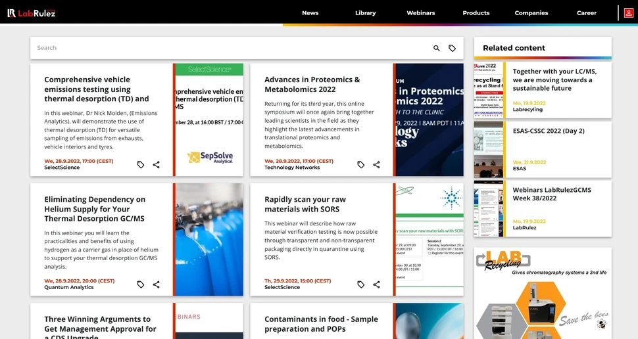Click the tag filter icon in search bar
Image resolution: width=638 pixels, height=339 pixels.
coord(452,48)
